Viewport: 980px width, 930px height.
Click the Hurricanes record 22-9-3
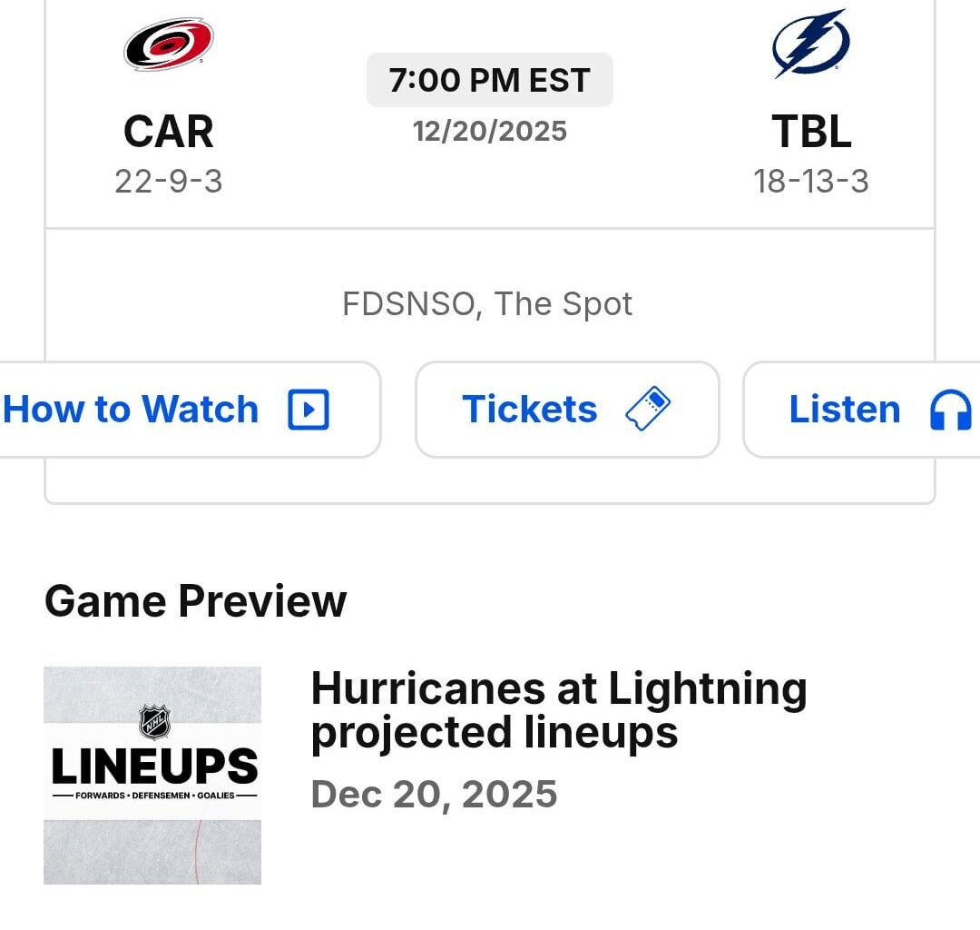pos(168,181)
